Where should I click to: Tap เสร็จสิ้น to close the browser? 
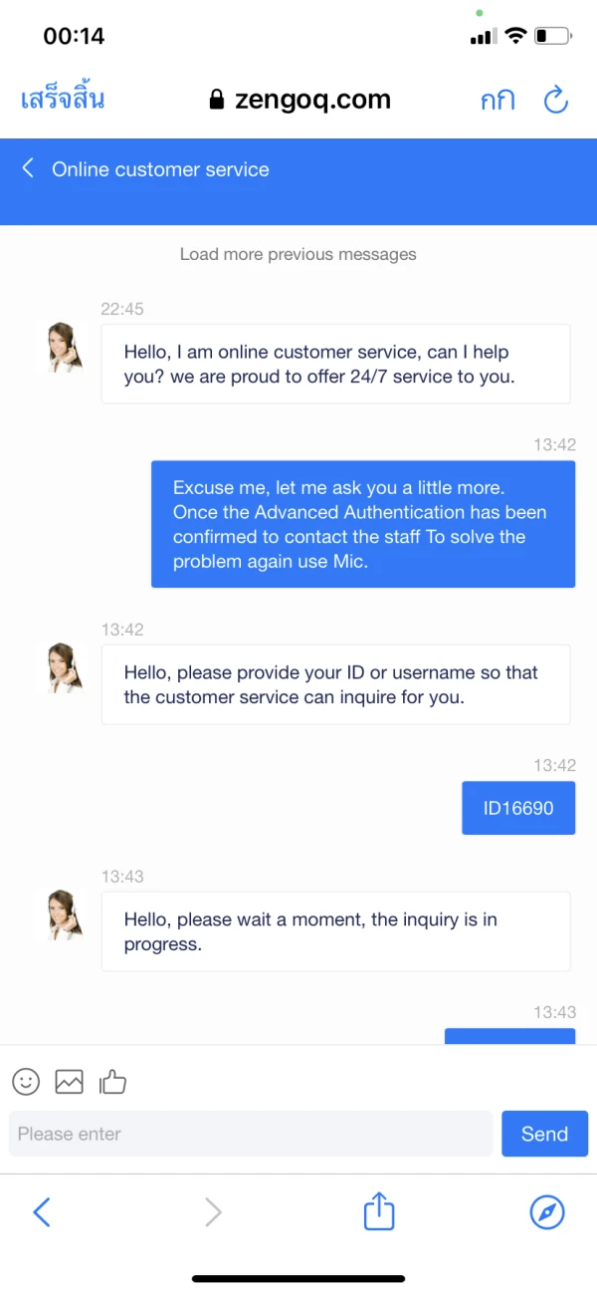[63, 100]
